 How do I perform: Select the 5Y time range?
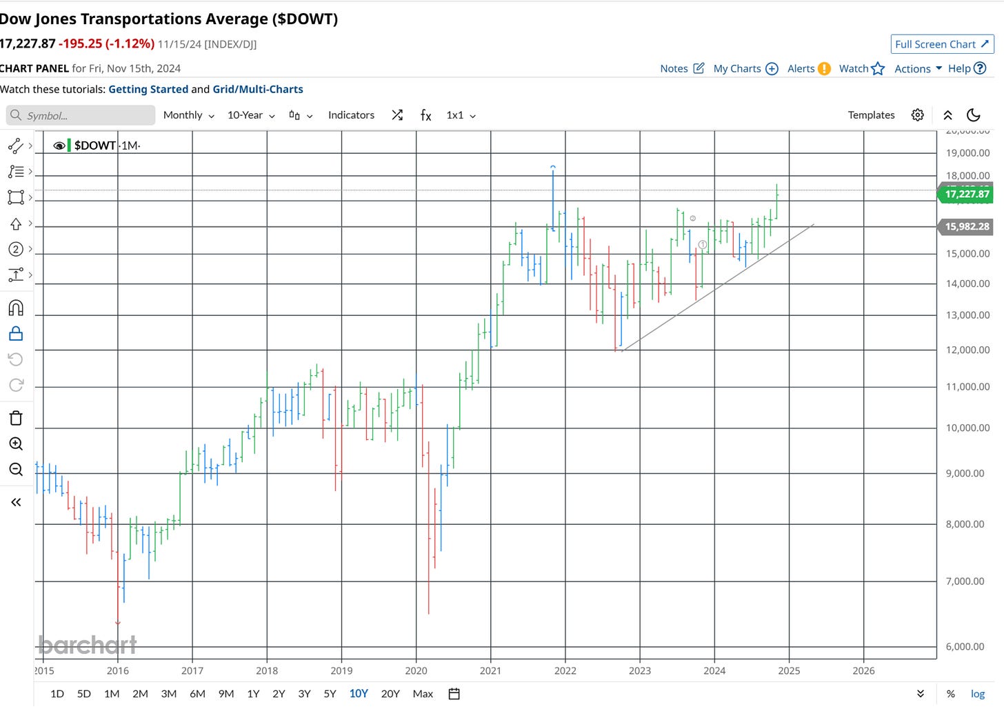[330, 694]
